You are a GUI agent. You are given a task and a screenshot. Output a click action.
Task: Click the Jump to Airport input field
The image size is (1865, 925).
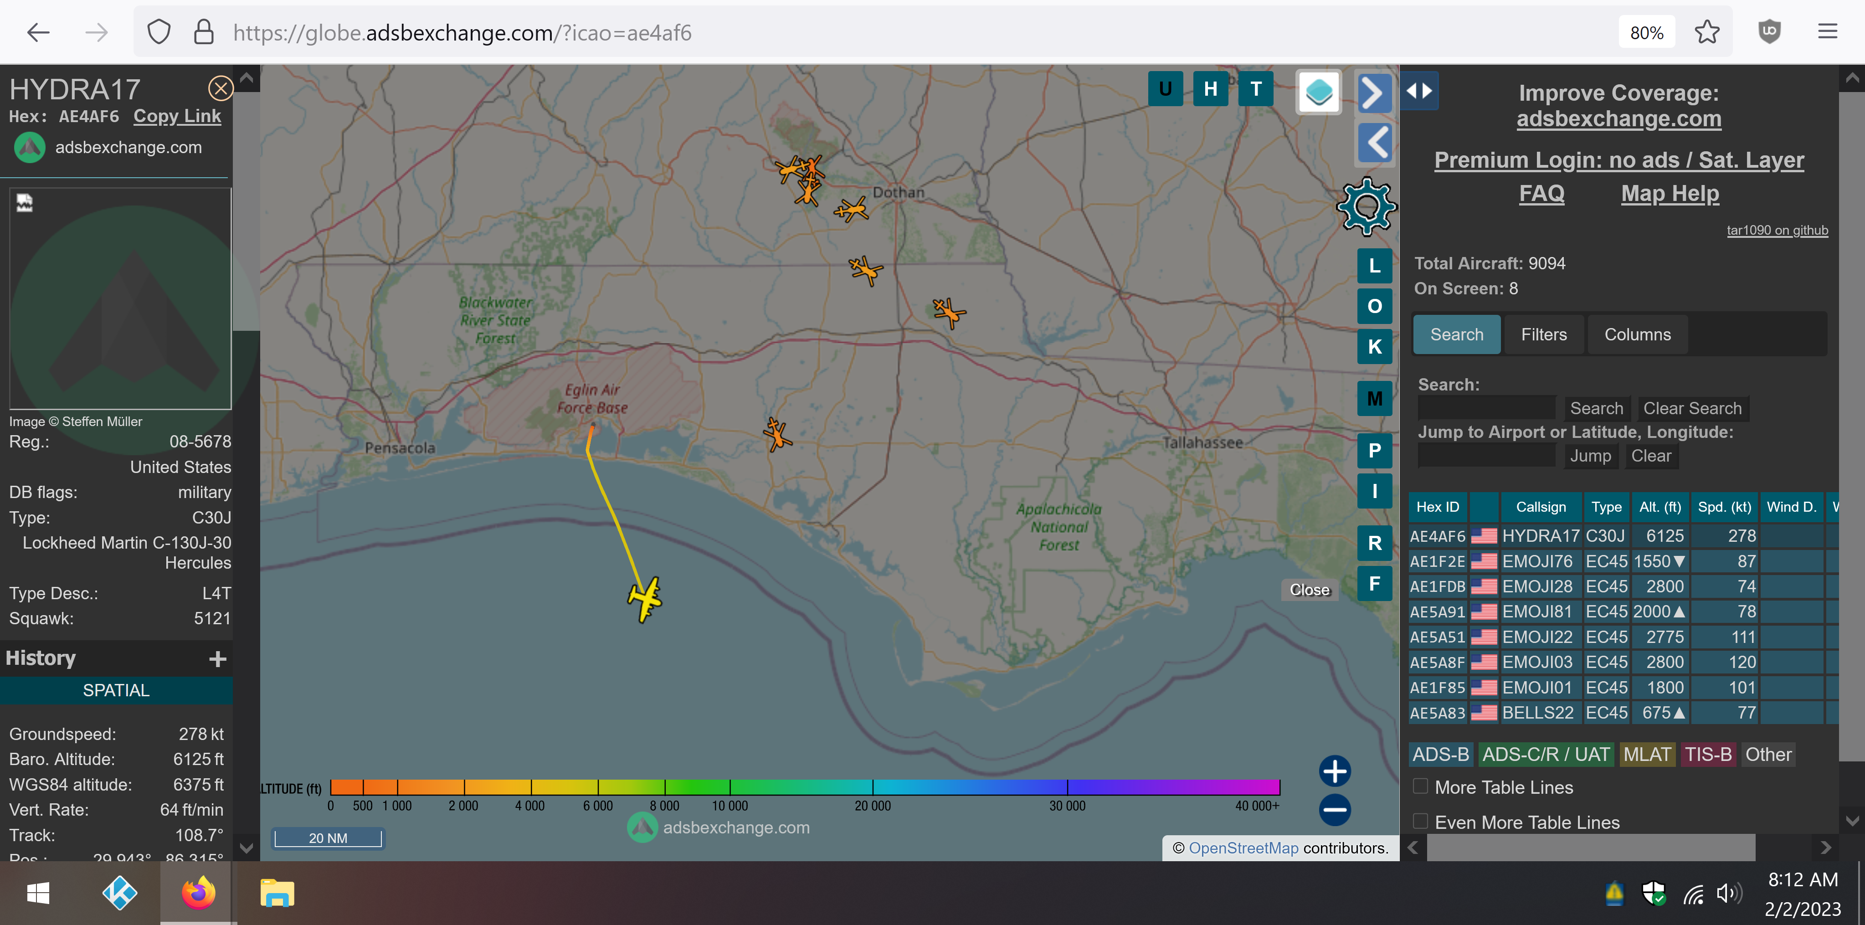(x=1485, y=455)
